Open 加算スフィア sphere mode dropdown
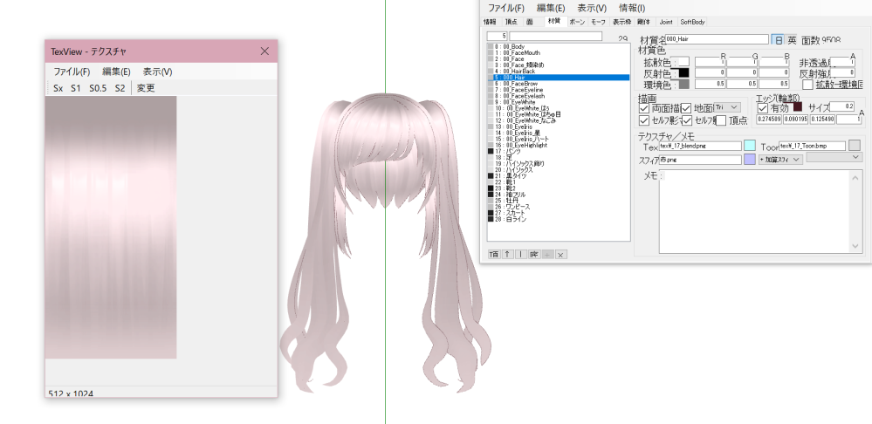The image size is (872, 424). (x=781, y=160)
